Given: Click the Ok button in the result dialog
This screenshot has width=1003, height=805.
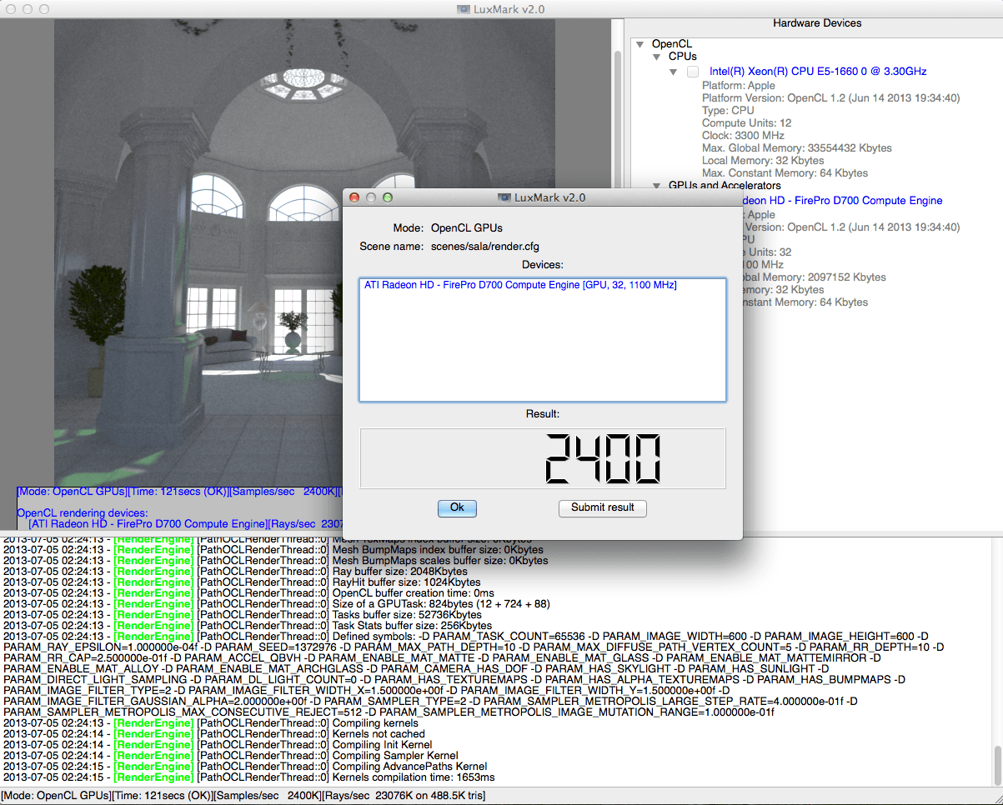Looking at the screenshot, I should coord(457,507).
